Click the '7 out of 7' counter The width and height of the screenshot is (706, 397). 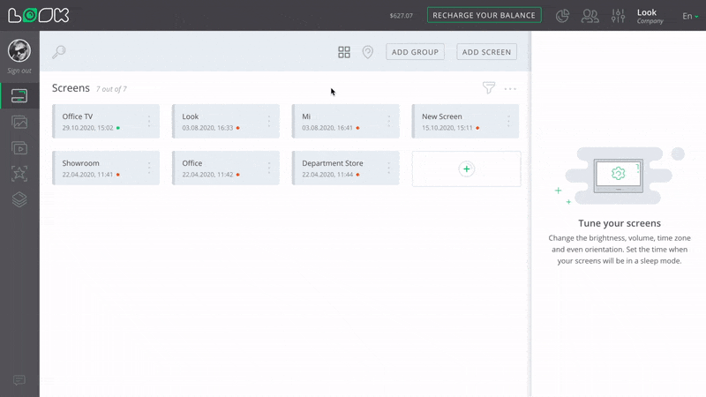[x=111, y=89]
